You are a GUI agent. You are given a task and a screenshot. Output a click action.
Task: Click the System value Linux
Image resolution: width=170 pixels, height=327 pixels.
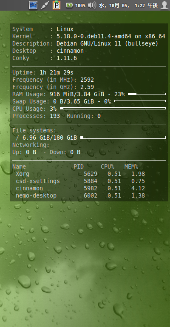tap(65, 29)
